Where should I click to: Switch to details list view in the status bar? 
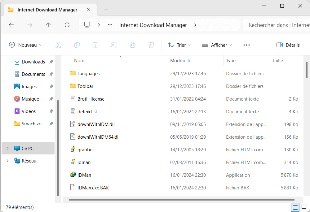tap(295, 207)
